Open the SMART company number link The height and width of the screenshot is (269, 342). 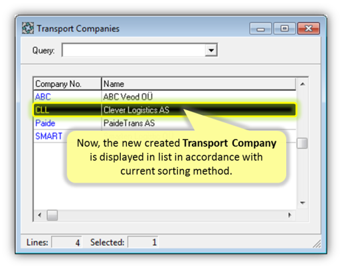(48, 136)
